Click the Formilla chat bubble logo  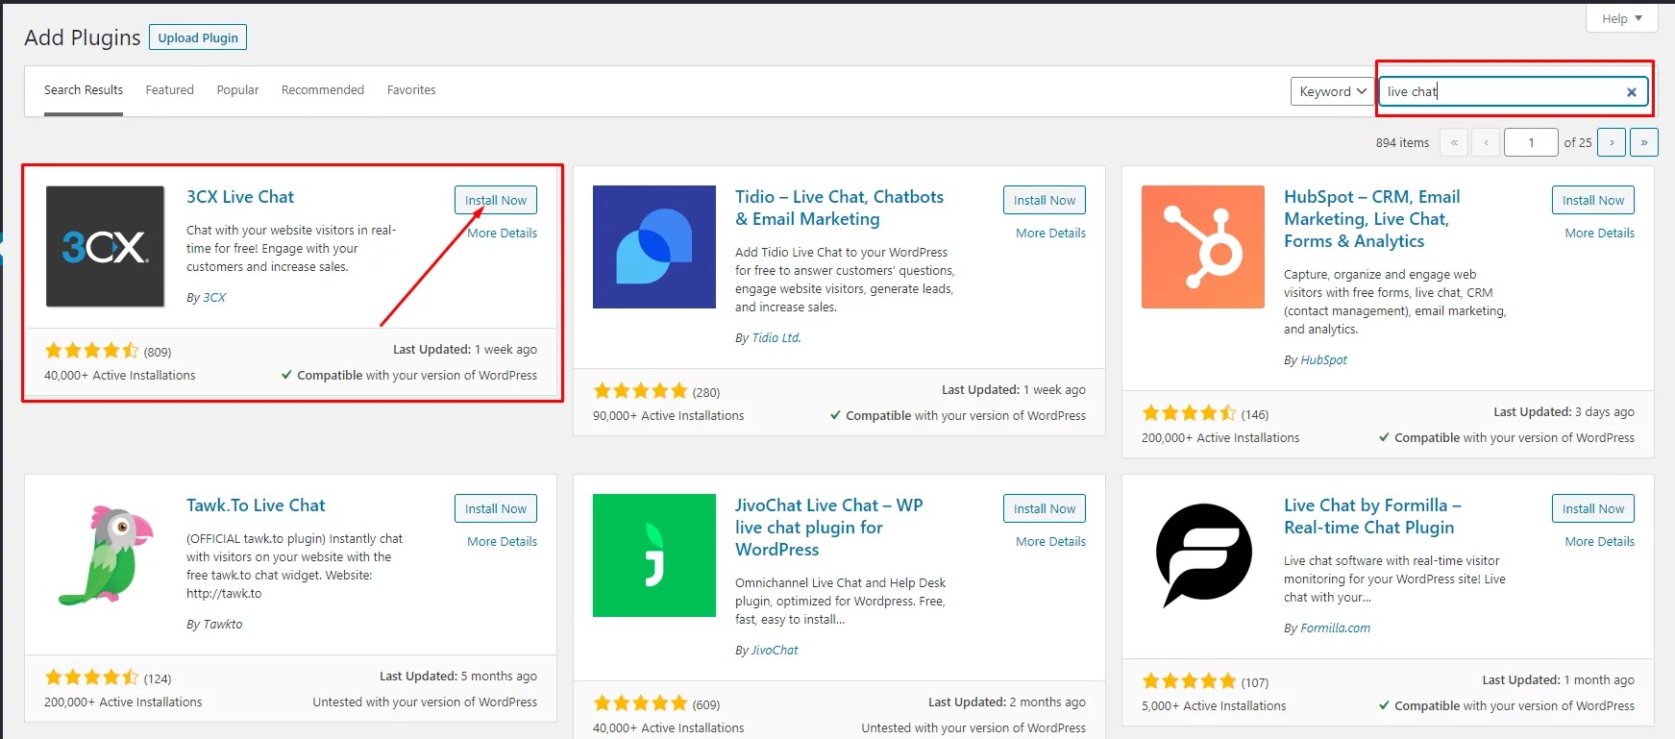click(x=1203, y=555)
